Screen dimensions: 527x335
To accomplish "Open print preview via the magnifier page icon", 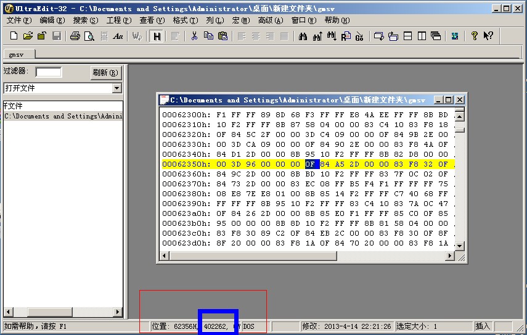I will pos(89,36).
